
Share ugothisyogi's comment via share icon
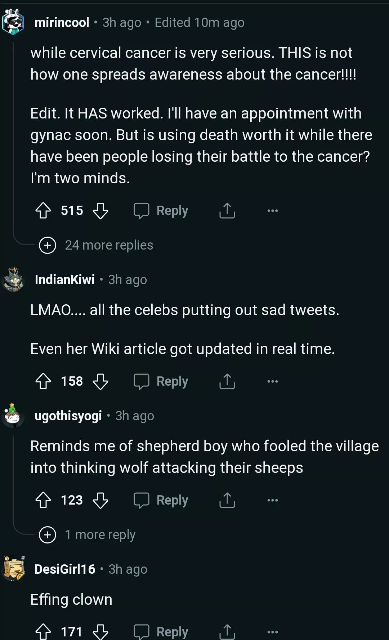tap(227, 500)
